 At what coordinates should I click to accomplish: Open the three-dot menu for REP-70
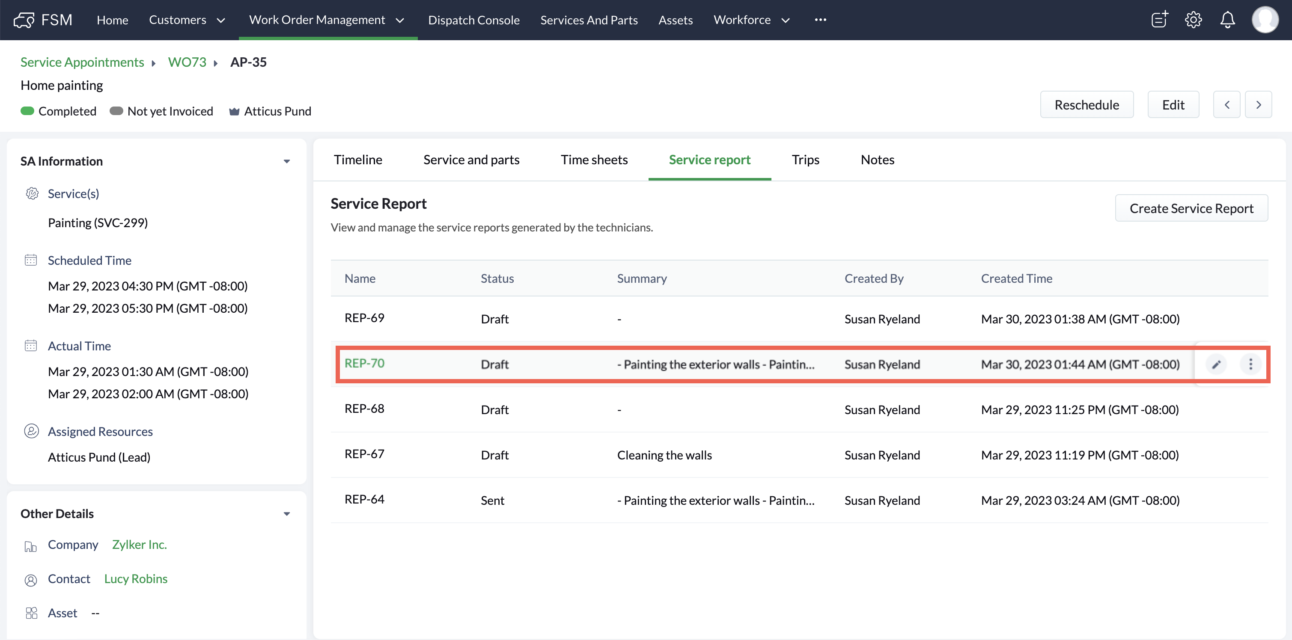click(1250, 364)
